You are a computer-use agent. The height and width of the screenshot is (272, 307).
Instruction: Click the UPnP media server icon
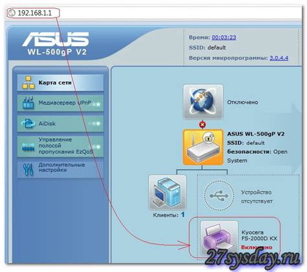coord(28,103)
